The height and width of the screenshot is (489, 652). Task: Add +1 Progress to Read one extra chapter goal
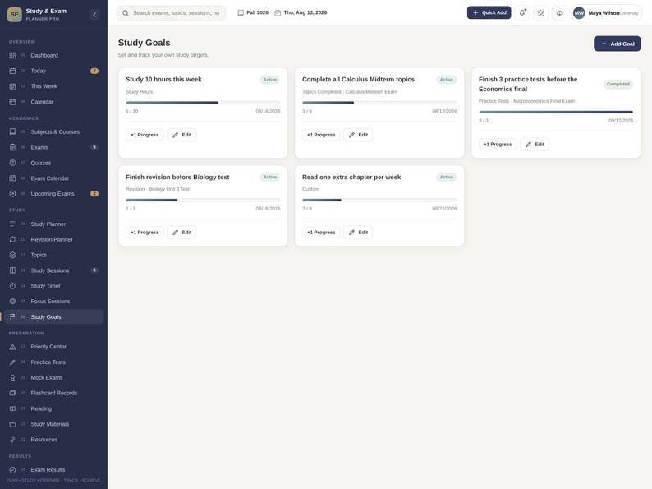click(321, 233)
